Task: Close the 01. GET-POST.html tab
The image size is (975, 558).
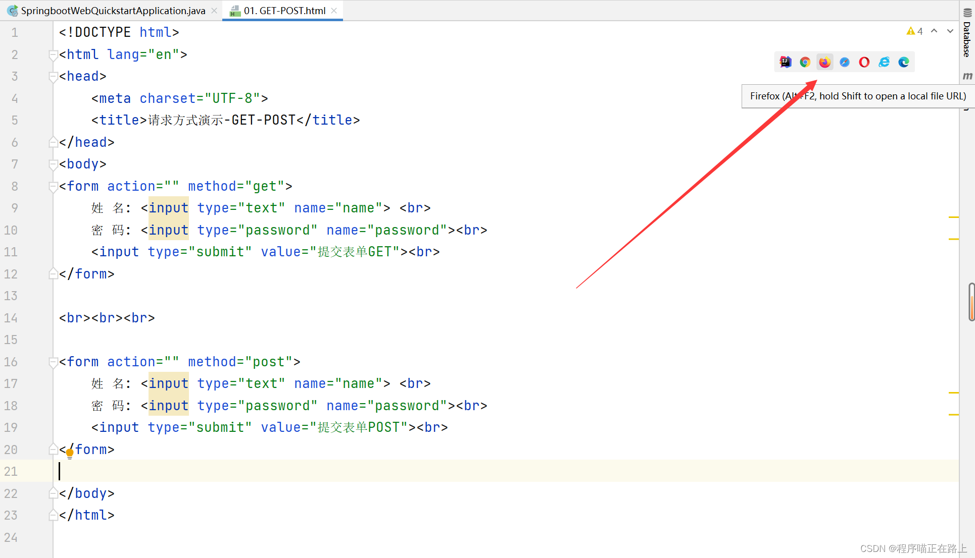Action: click(334, 11)
